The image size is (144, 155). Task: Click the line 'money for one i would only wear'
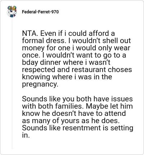(76, 48)
